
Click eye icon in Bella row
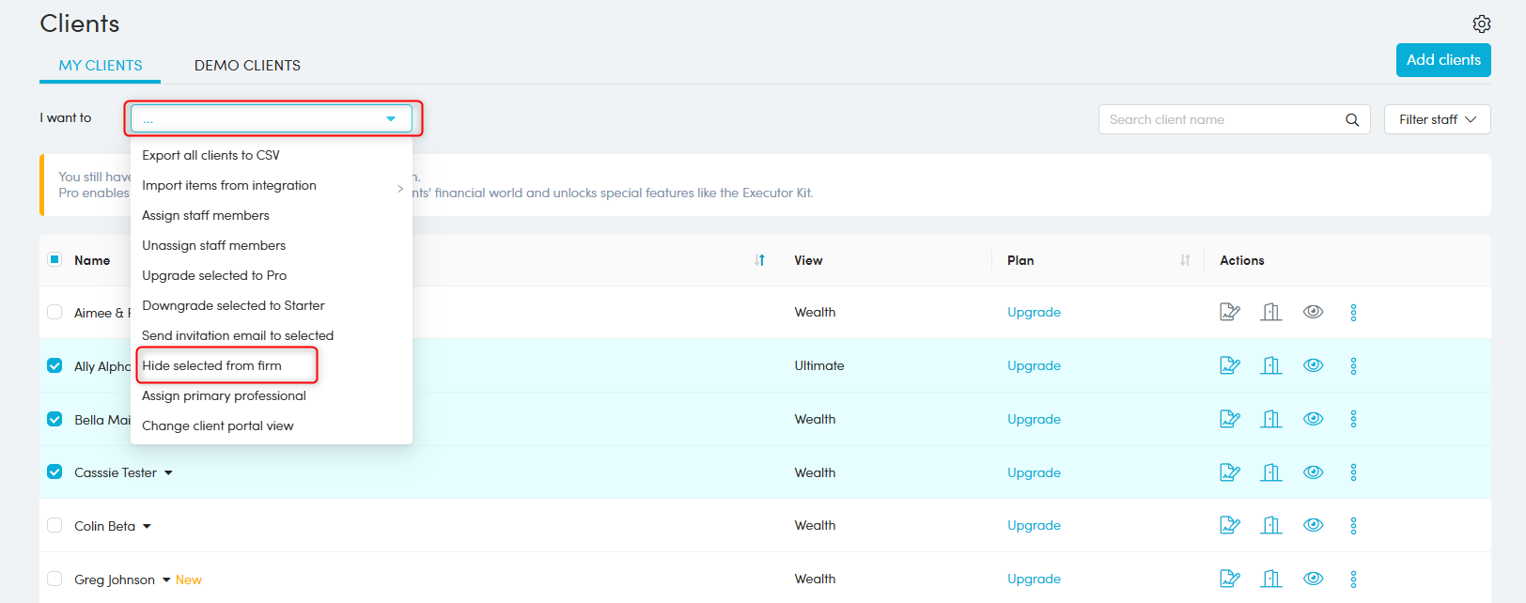coord(1313,419)
